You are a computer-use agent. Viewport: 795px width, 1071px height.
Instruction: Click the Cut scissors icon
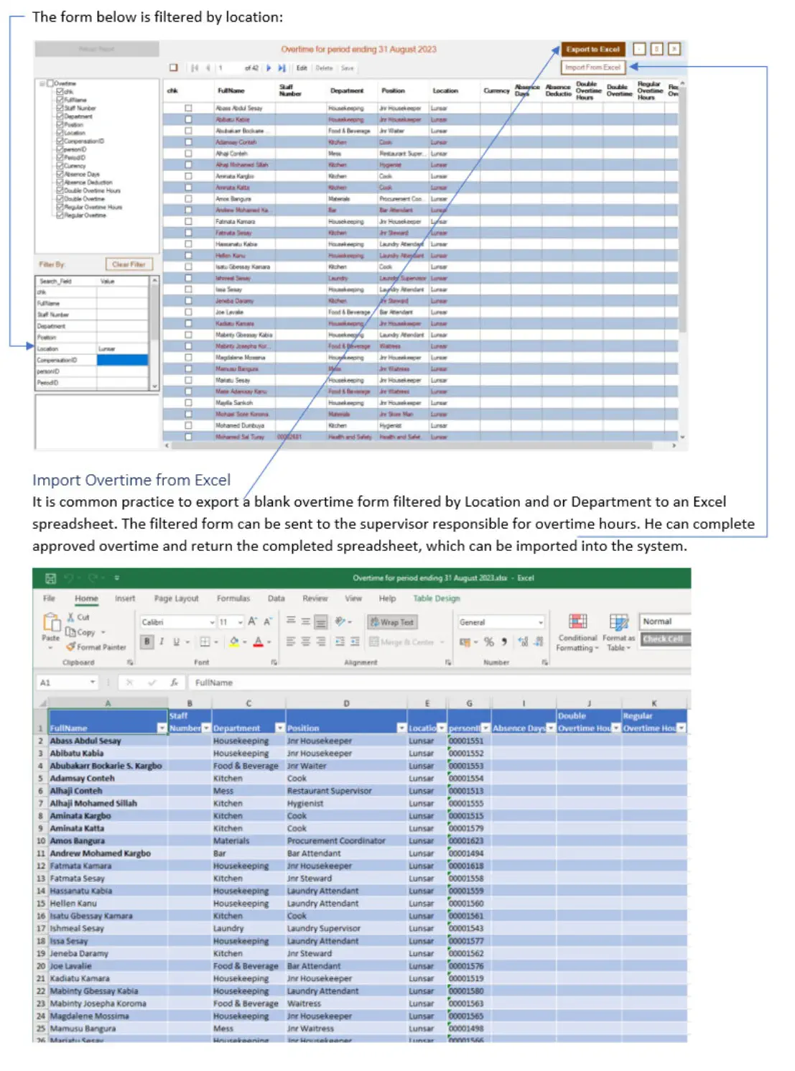[70, 617]
